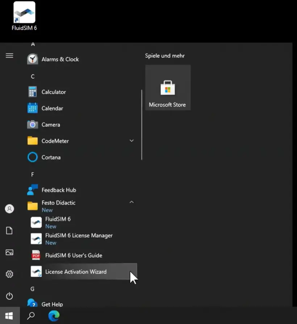Viewport: 297px width, 324px height.
Task: Launch Microsoft Edge from taskbar
Action: tap(54, 316)
